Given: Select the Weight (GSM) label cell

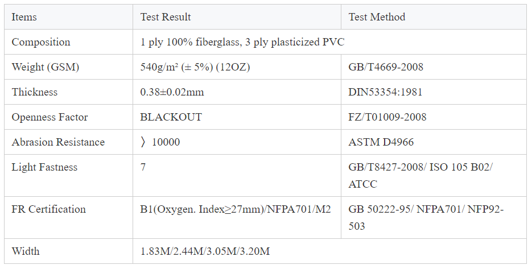Looking at the screenshot, I should pos(46,67).
